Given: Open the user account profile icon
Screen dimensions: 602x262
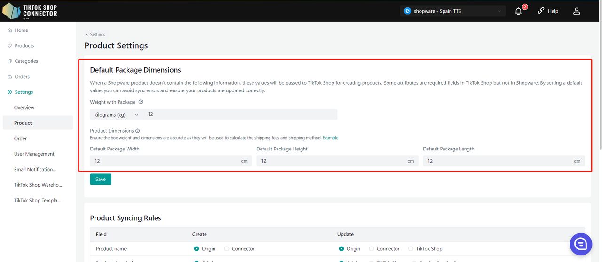Looking at the screenshot, I should click(577, 11).
